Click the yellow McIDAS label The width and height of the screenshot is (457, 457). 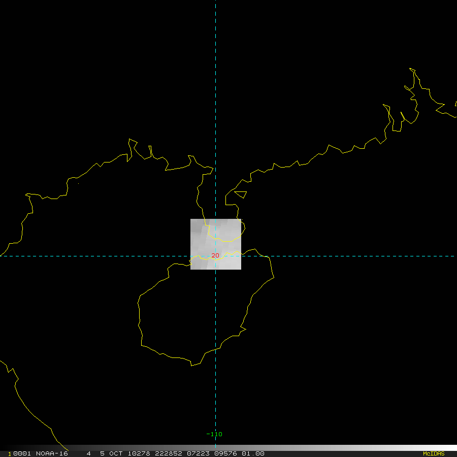point(433,453)
